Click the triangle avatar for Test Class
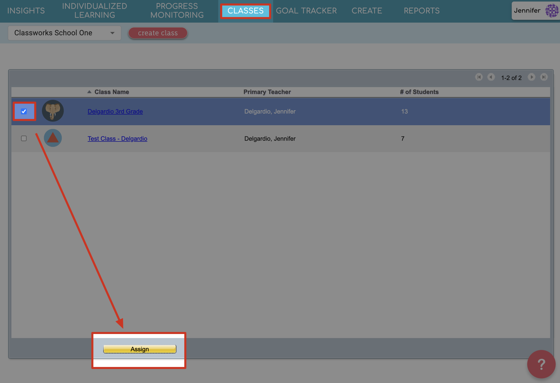This screenshot has width=560, height=383. pyautogui.click(x=53, y=138)
